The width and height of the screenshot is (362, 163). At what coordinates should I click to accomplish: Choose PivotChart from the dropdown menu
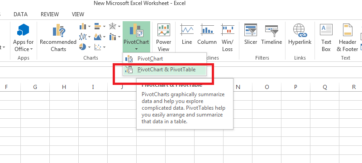(x=164, y=59)
